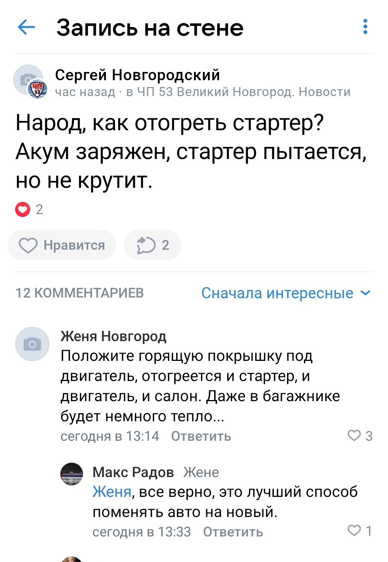This screenshot has width=388, height=562.
Task: Share the post via repost button
Action: coord(152,245)
